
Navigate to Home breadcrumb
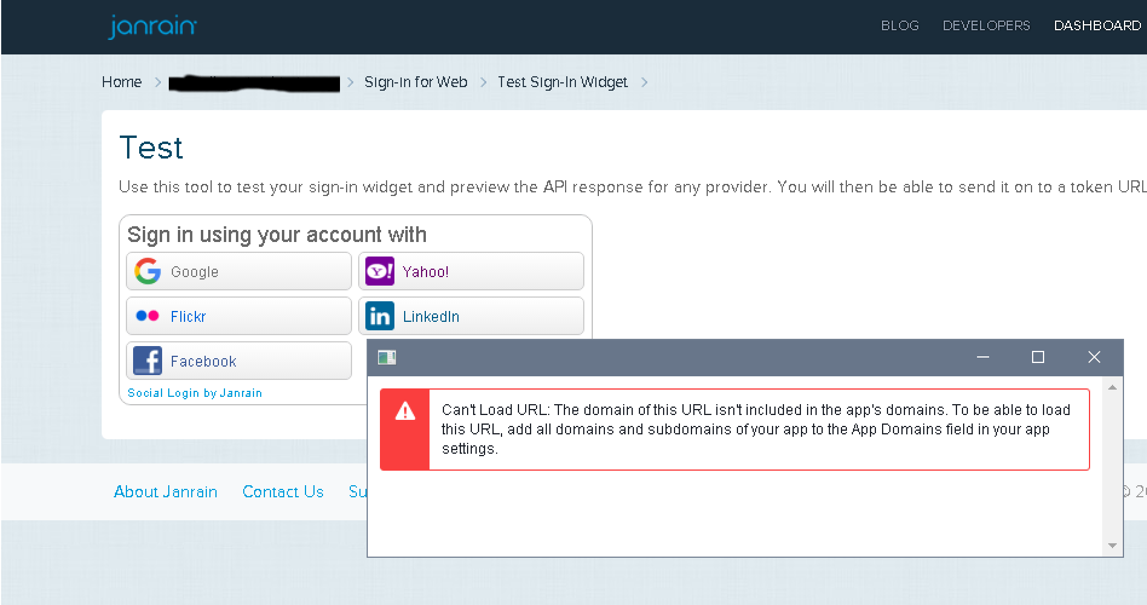click(x=122, y=82)
